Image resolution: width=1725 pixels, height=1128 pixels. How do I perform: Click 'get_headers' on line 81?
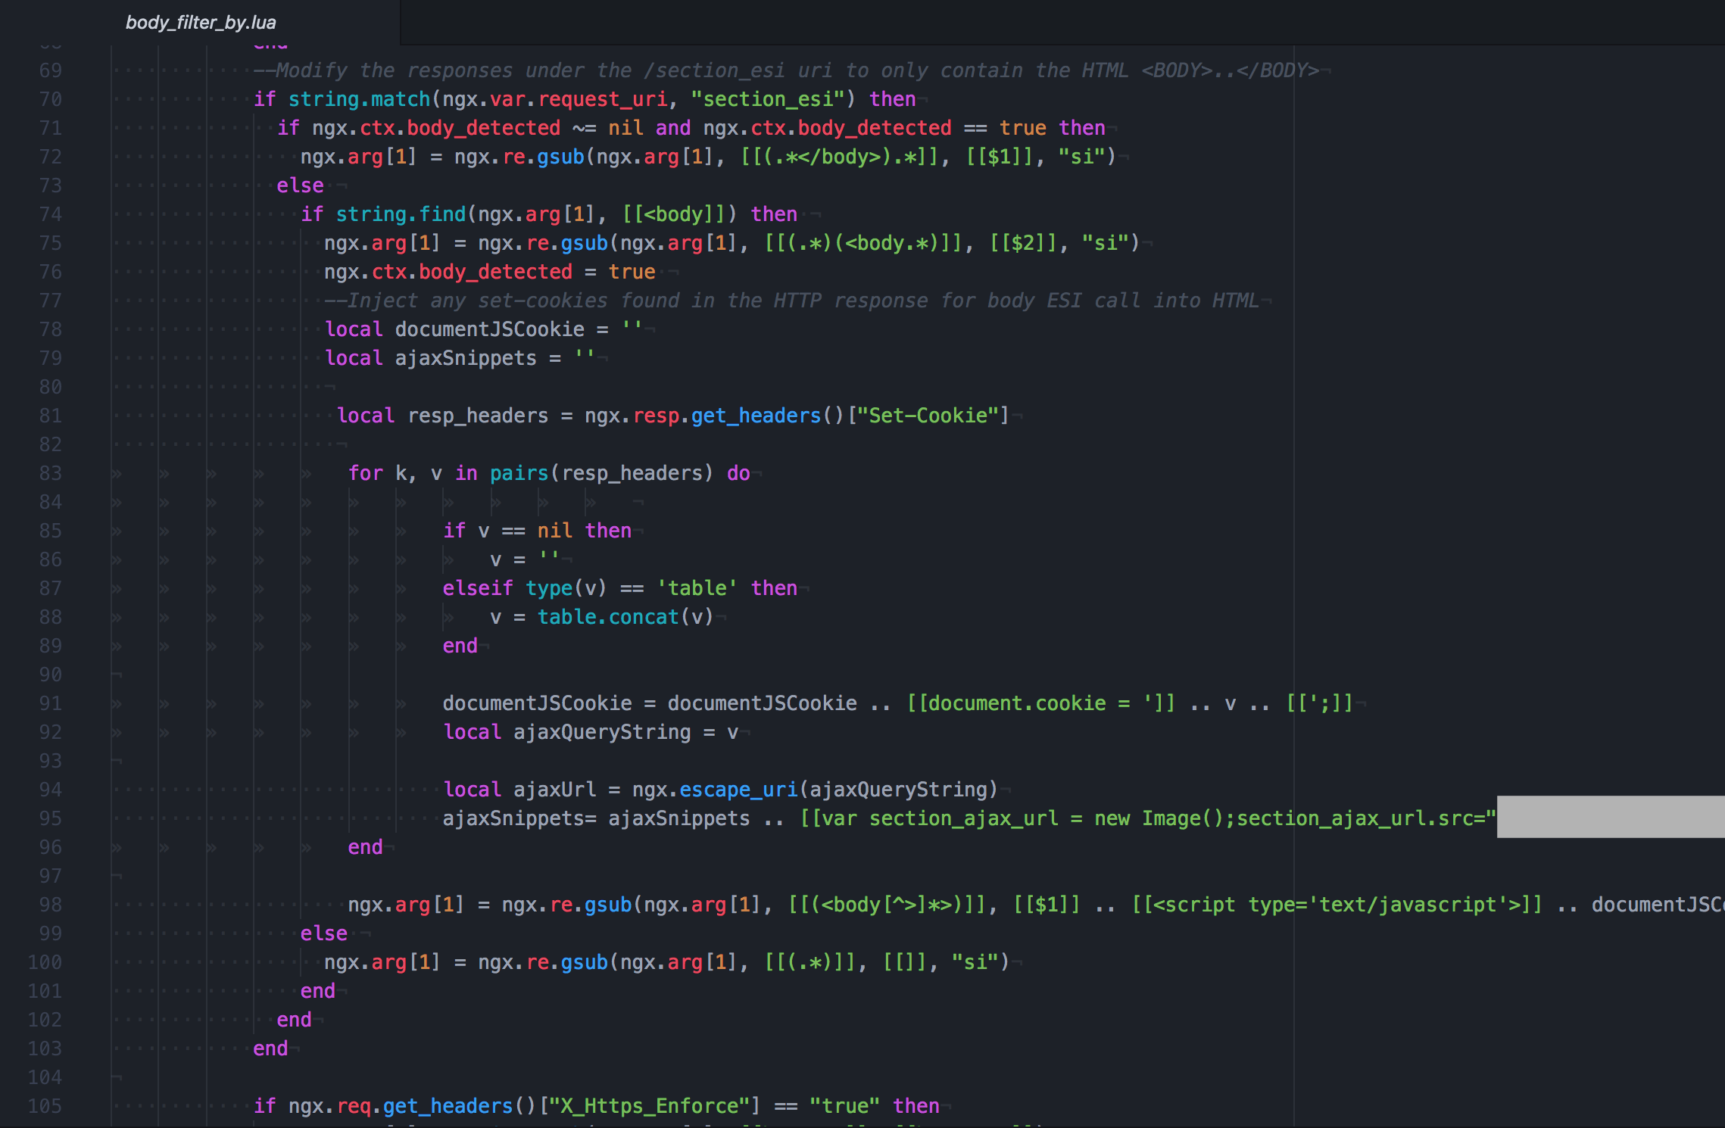click(x=756, y=416)
